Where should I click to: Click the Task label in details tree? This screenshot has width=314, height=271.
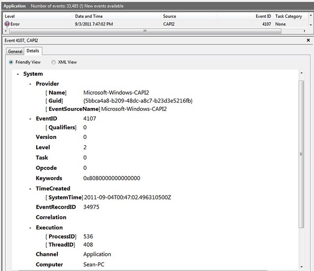coord(42,158)
